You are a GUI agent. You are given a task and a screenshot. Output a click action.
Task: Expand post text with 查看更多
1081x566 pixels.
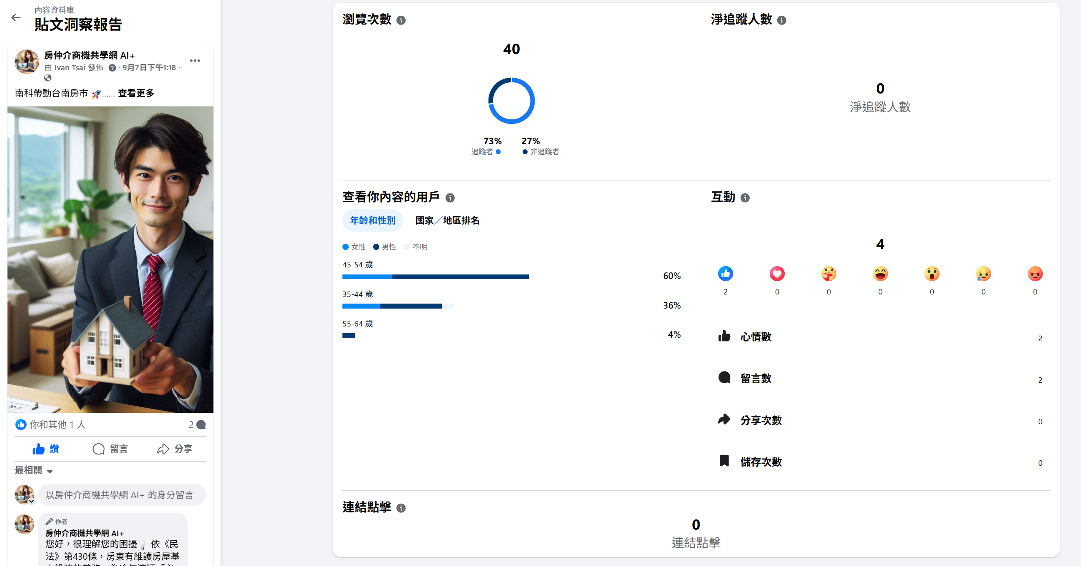point(136,93)
